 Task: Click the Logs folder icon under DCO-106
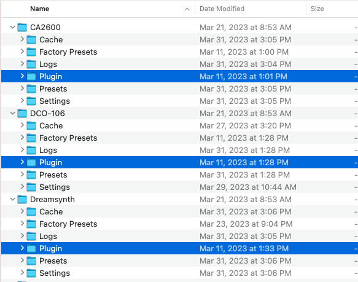pos(31,151)
